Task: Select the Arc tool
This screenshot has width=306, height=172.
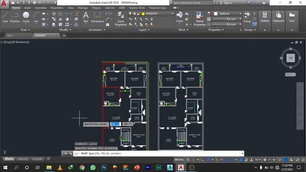Action: pos(36,17)
